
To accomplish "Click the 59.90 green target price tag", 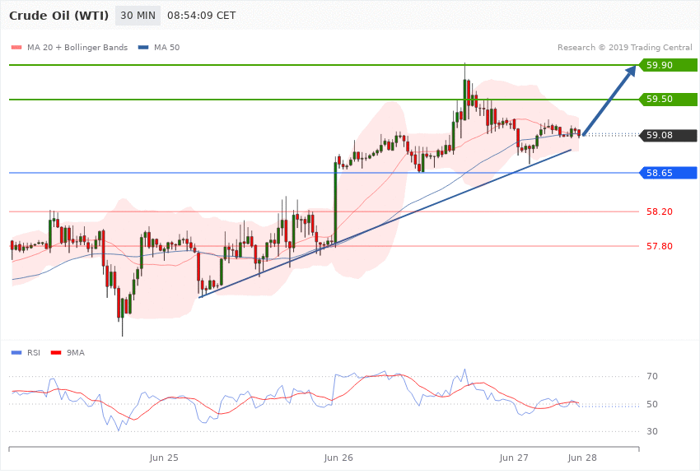I will pos(668,65).
